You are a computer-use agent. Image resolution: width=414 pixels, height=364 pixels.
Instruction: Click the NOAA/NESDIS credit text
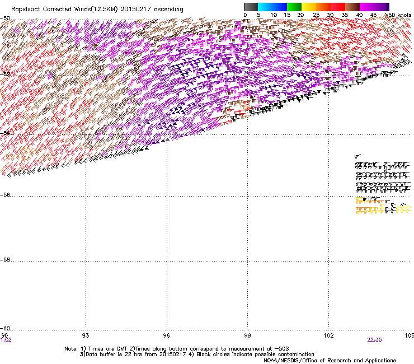point(330,361)
